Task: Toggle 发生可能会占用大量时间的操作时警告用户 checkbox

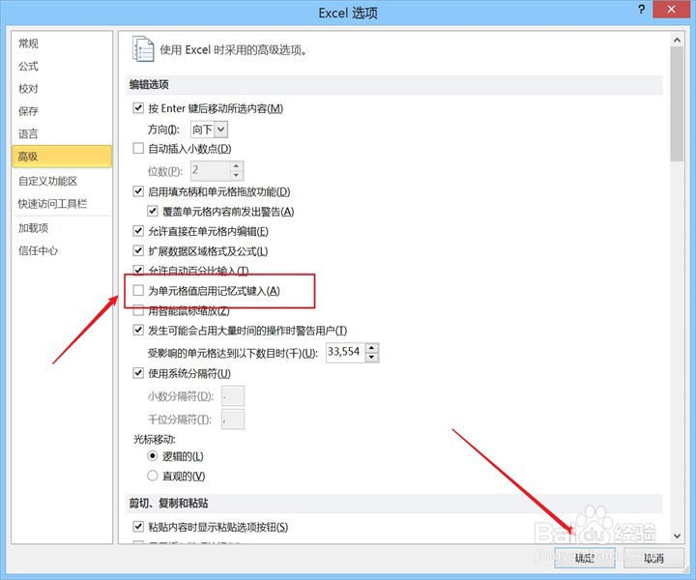Action: click(138, 331)
